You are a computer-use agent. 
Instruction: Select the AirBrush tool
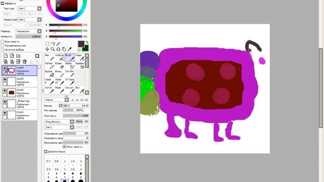pos(60,58)
